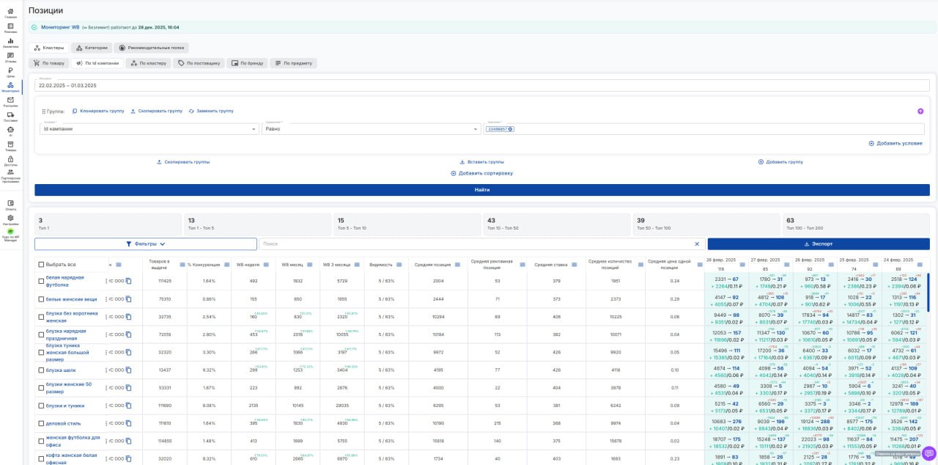This screenshot has height=465, width=938.
Task: Expand the Фильтры dropdown
Action: click(145, 244)
